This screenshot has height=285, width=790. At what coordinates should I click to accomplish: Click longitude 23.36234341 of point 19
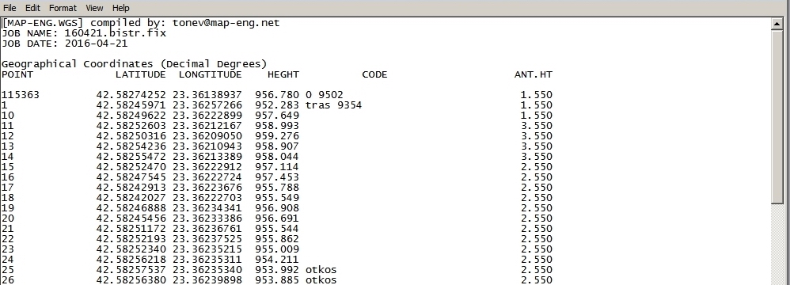click(207, 208)
